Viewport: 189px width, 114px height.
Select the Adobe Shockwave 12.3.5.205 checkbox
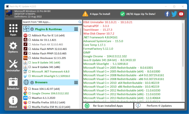29,58
